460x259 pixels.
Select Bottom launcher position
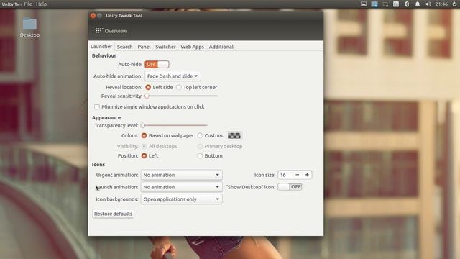click(x=200, y=155)
